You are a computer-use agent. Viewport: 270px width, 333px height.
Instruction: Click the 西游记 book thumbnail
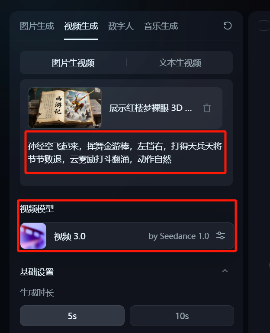[64, 108]
